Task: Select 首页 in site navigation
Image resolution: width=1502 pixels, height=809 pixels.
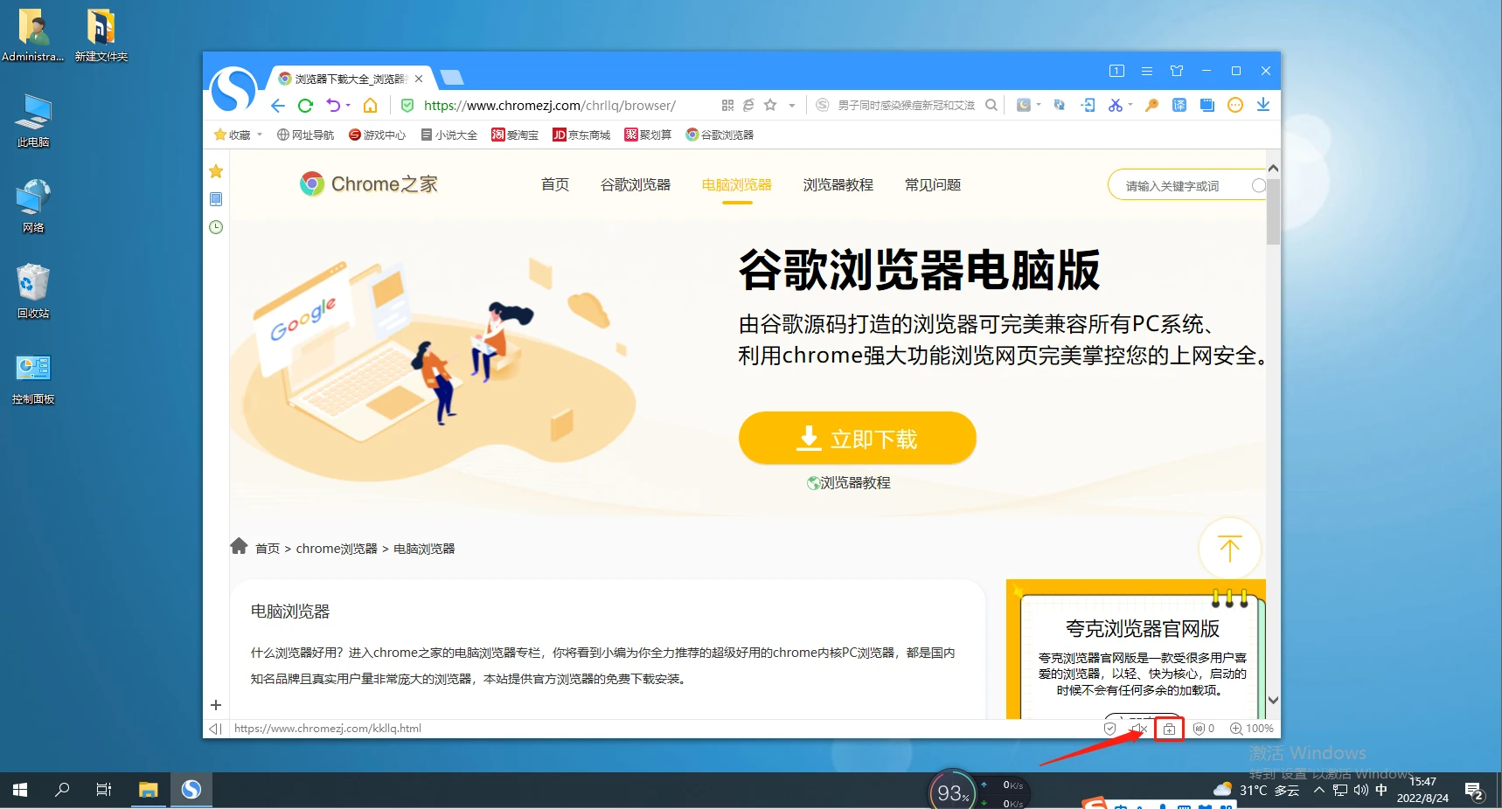Action: 555,184
